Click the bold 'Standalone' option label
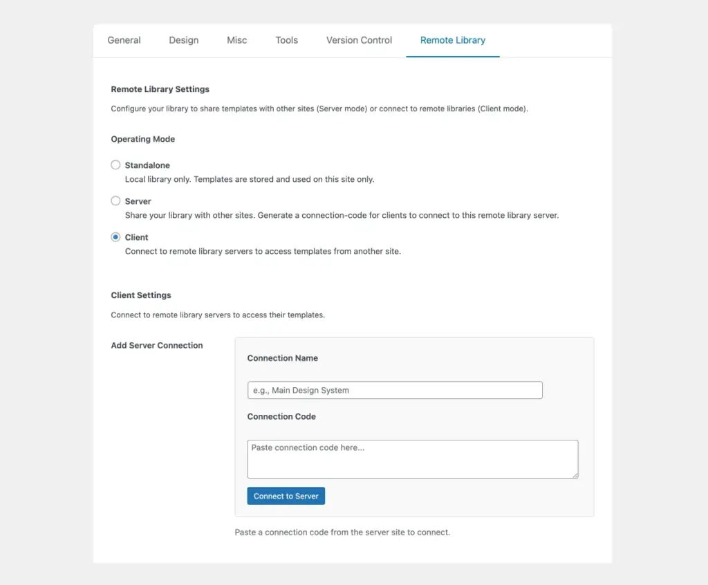 147,165
